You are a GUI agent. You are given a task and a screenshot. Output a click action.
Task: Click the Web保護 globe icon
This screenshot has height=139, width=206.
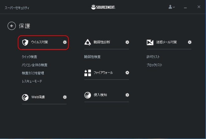(x=25, y=97)
